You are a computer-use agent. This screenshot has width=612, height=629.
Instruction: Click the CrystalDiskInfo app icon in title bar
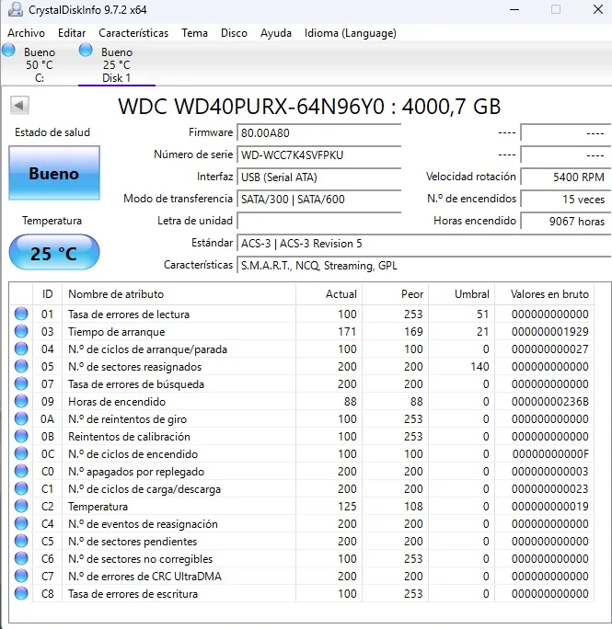[16, 9]
